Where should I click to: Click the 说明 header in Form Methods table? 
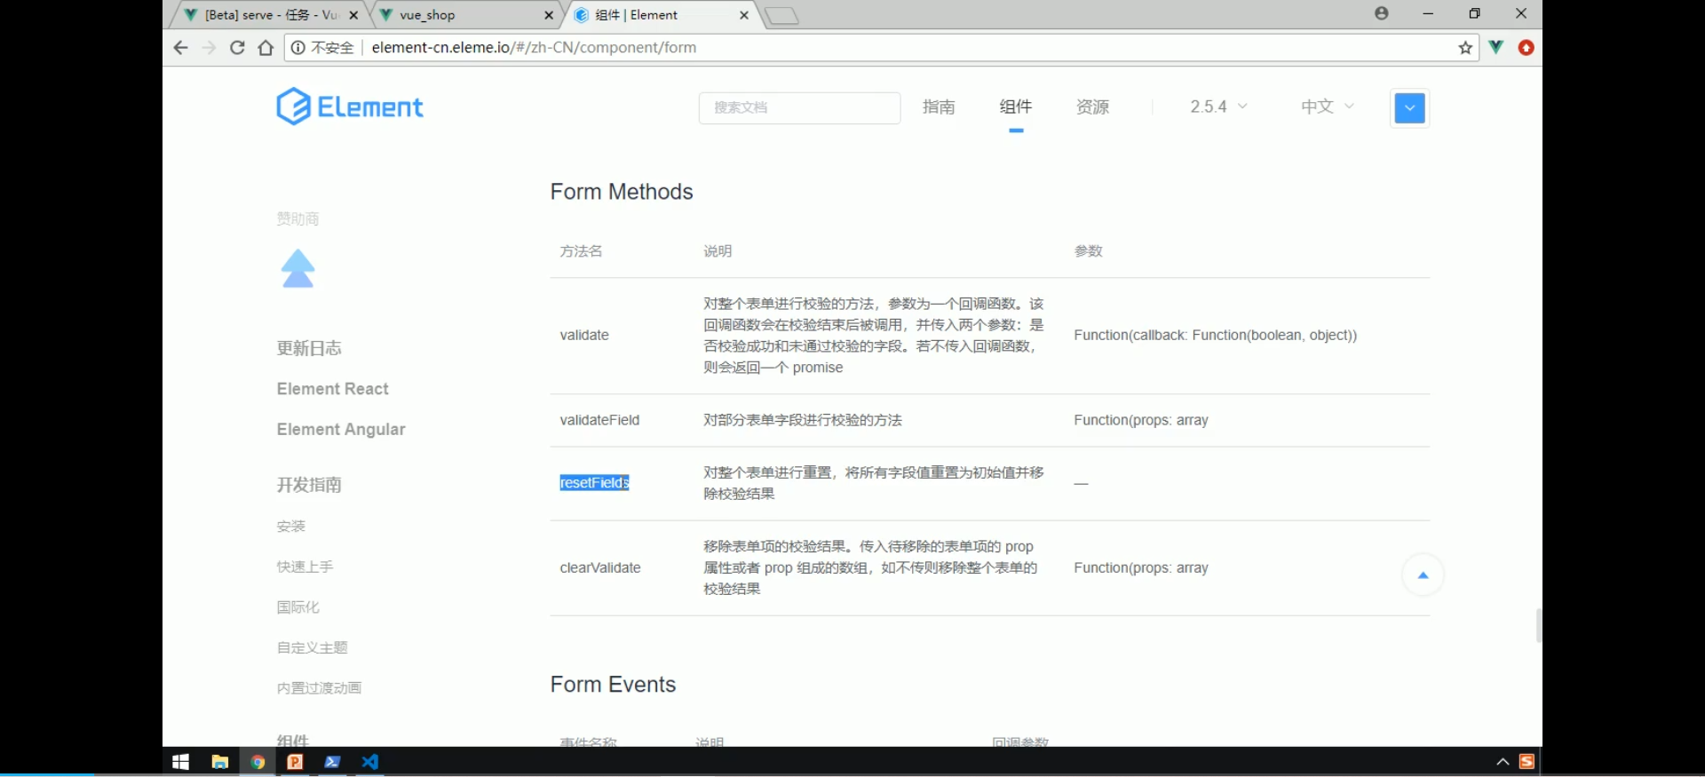click(x=718, y=251)
